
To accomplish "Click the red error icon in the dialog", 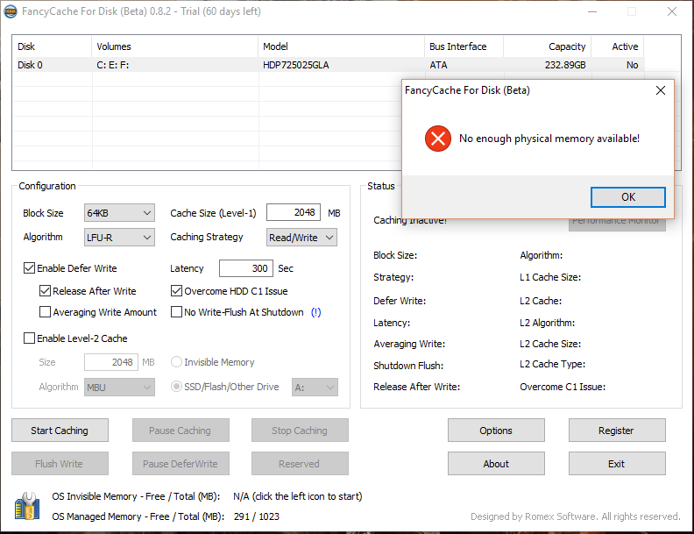I will point(438,139).
